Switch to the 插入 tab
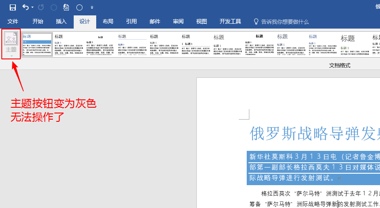 pos(61,22)
